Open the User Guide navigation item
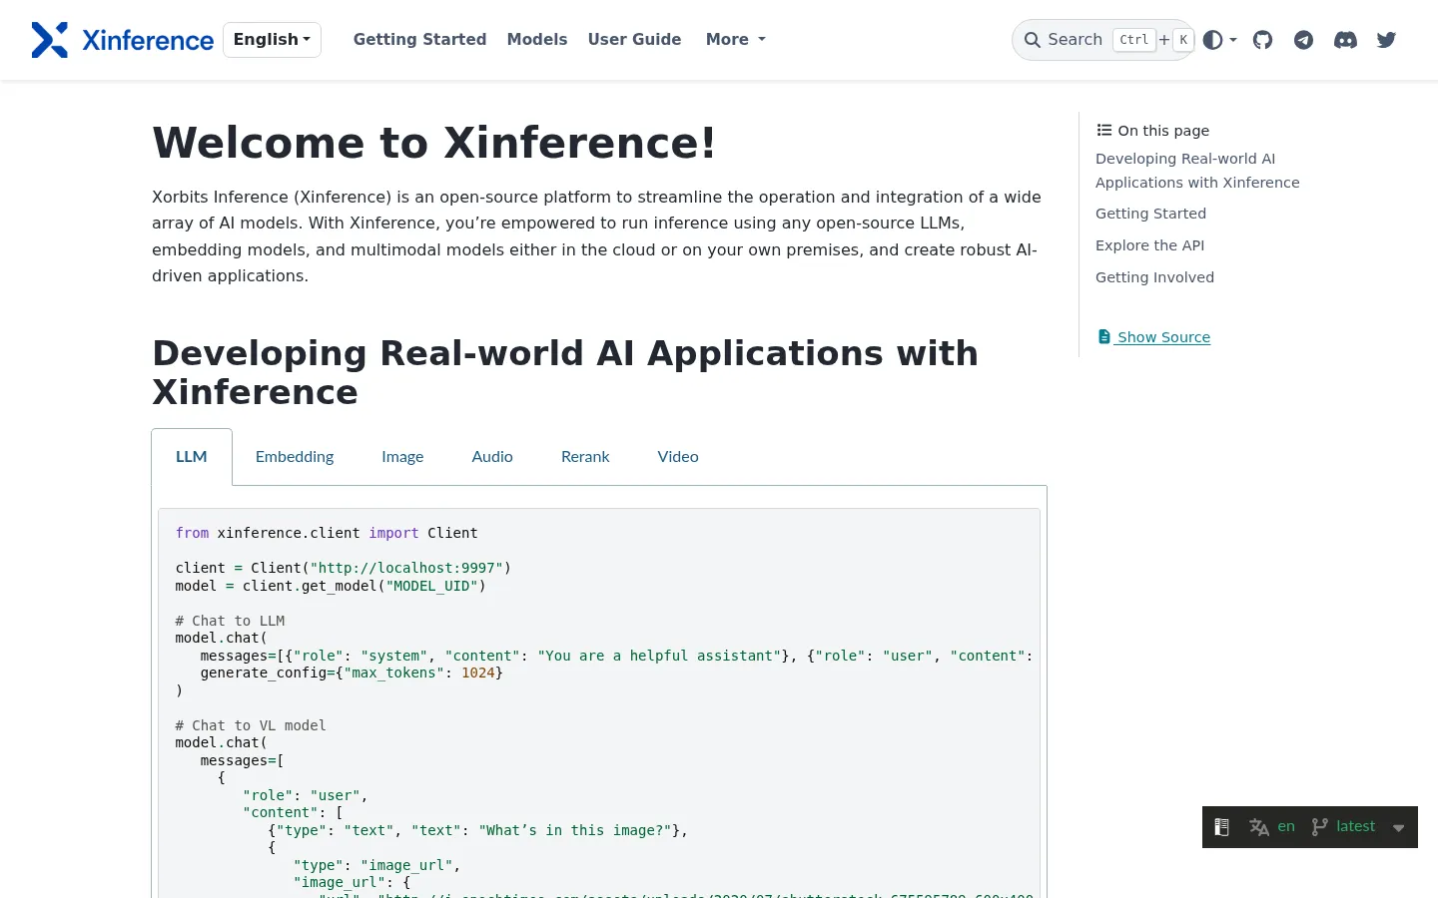 pyautogui.click(x=634, y=40)
